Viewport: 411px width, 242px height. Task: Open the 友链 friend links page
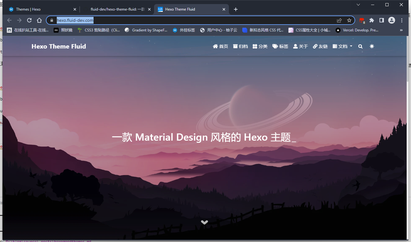320,46
